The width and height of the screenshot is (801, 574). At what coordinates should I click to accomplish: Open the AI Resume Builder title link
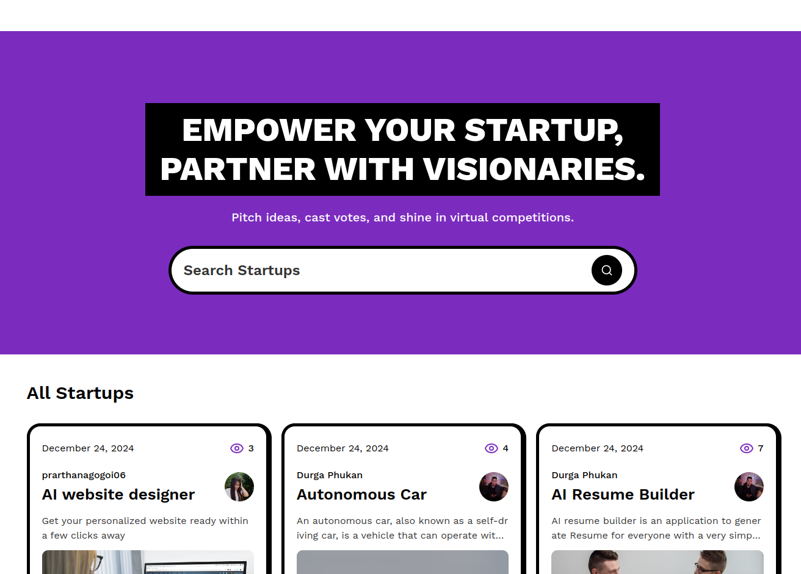(x=623, y=495)
